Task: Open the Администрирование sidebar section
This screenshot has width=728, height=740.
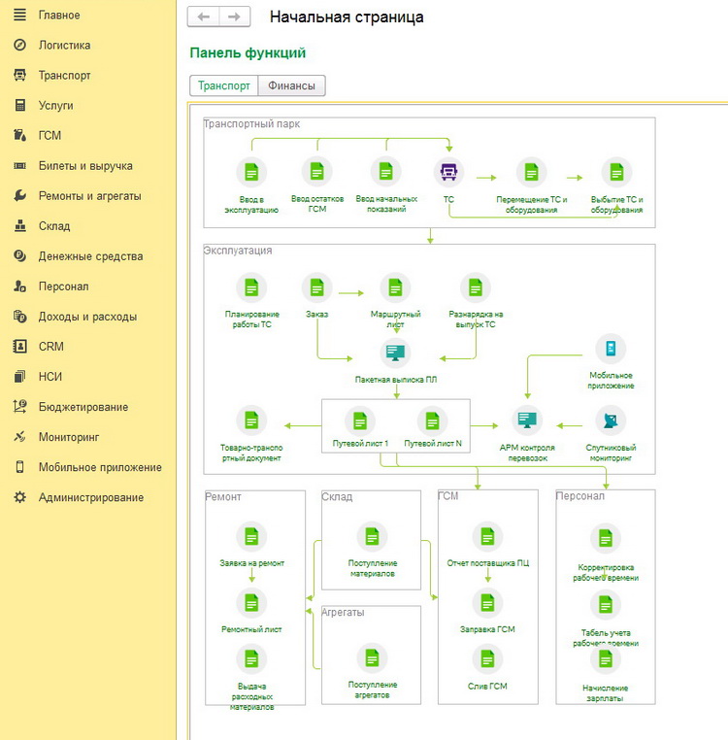Action: click(x=90, y=497)
